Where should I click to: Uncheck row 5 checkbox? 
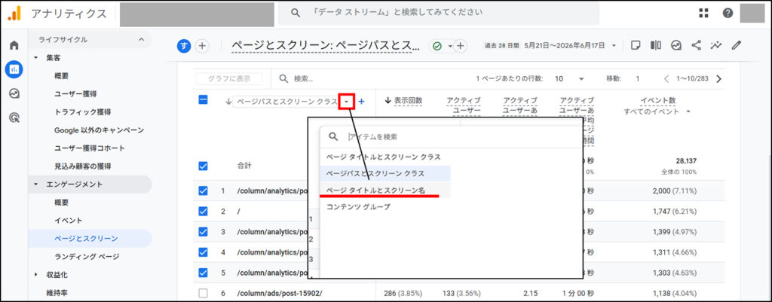pos(203,273)
